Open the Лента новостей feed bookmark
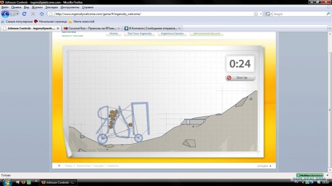Viewport: 332px width, 186px height. click(81, 22)
